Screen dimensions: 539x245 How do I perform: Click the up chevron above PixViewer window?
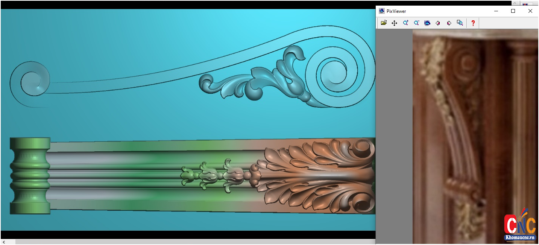515,3
